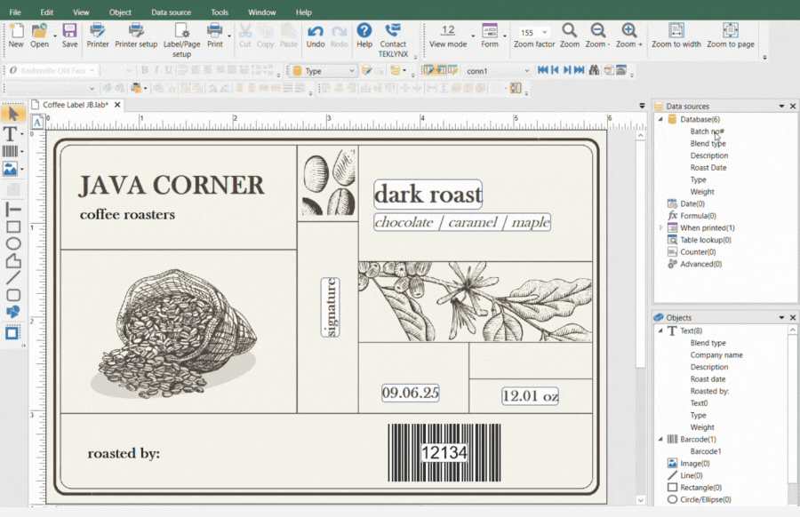Open the Zoom factor dropdown
The height and width of the screenshot is (517, 800).
[x=544, y=33]
